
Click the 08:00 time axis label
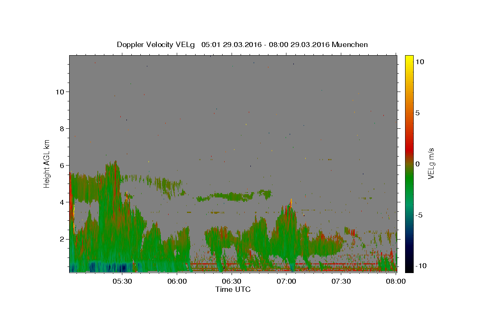[x=396, y=281]
